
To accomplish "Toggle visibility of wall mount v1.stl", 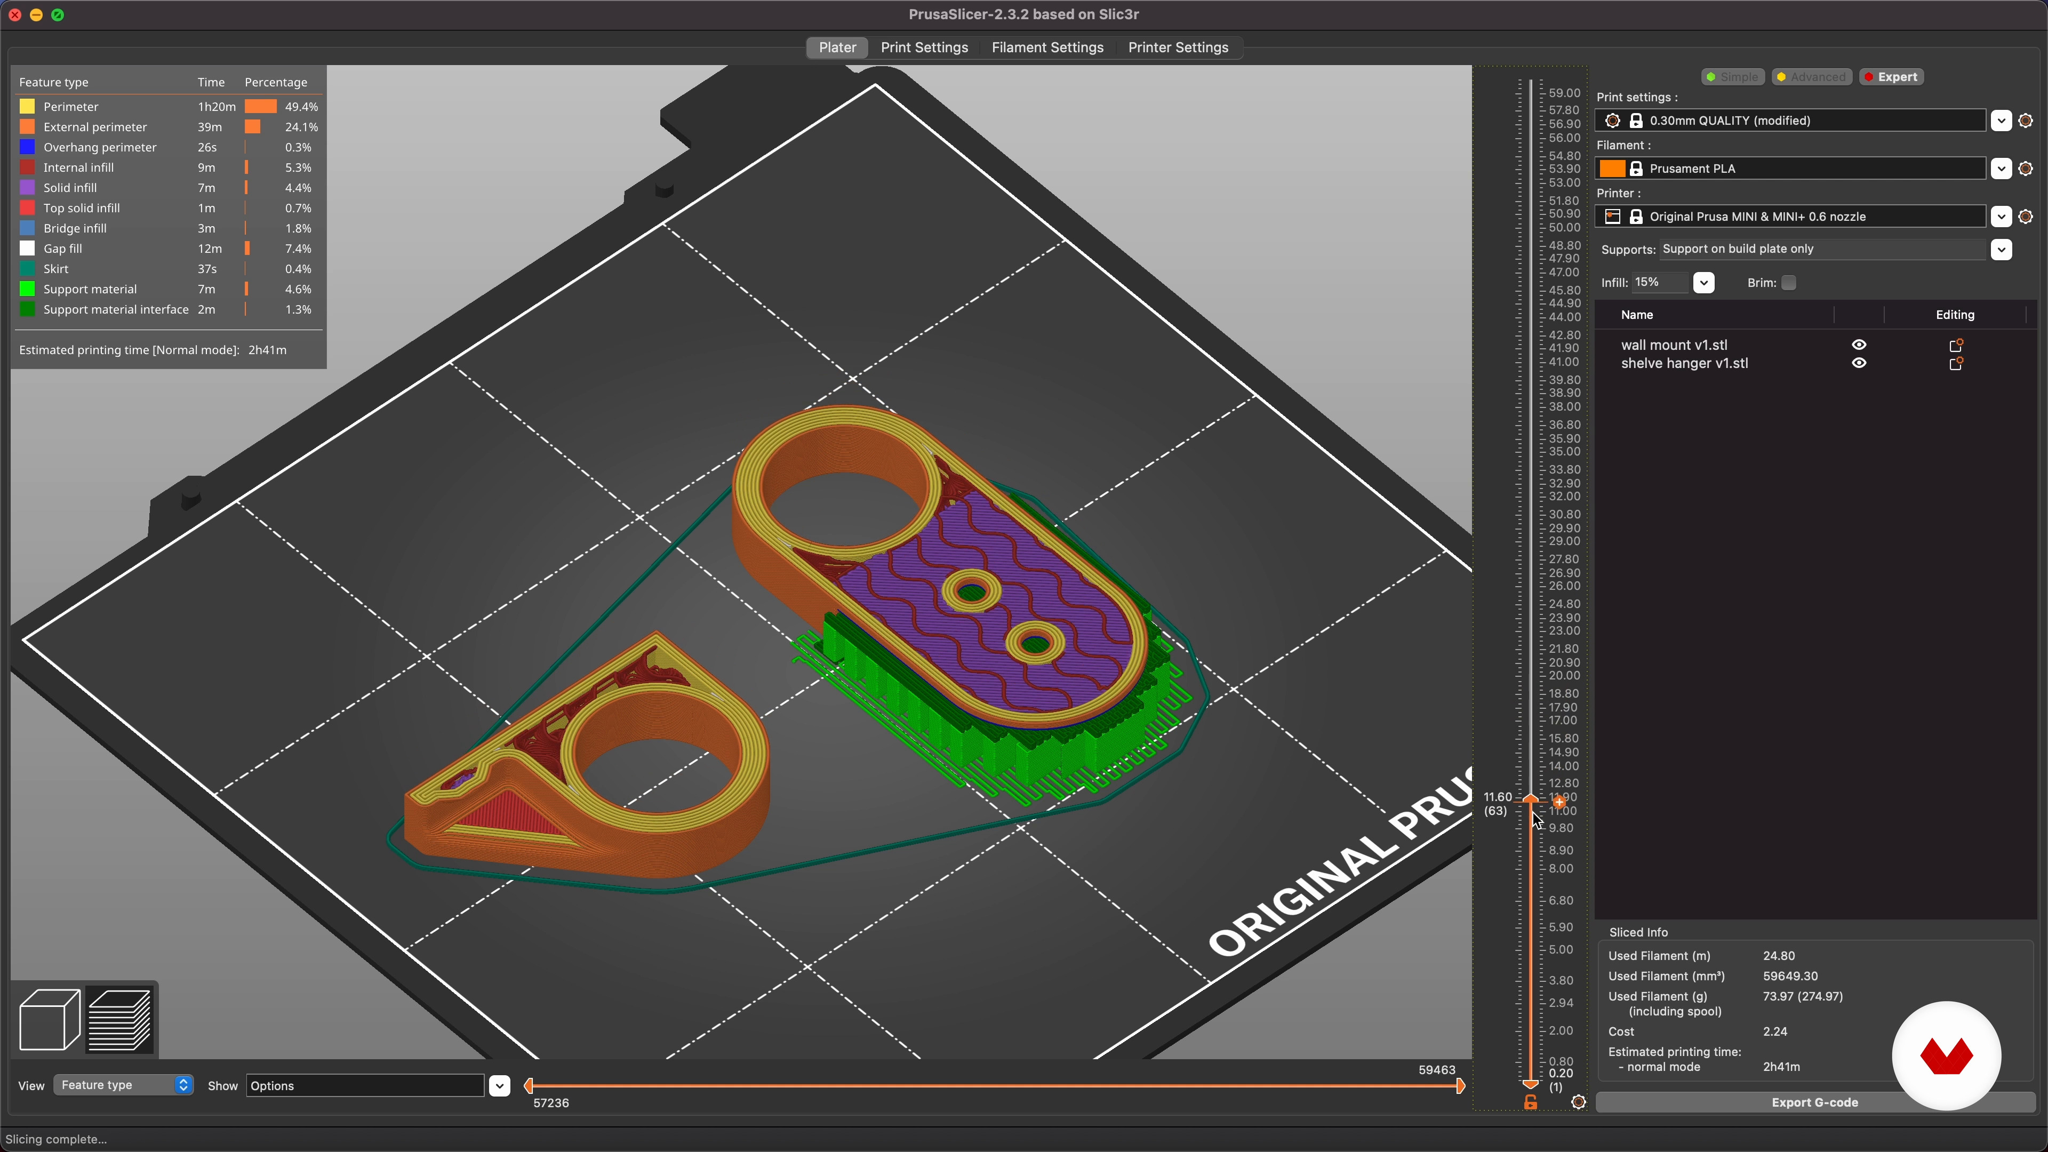I will click(1859, 344).
